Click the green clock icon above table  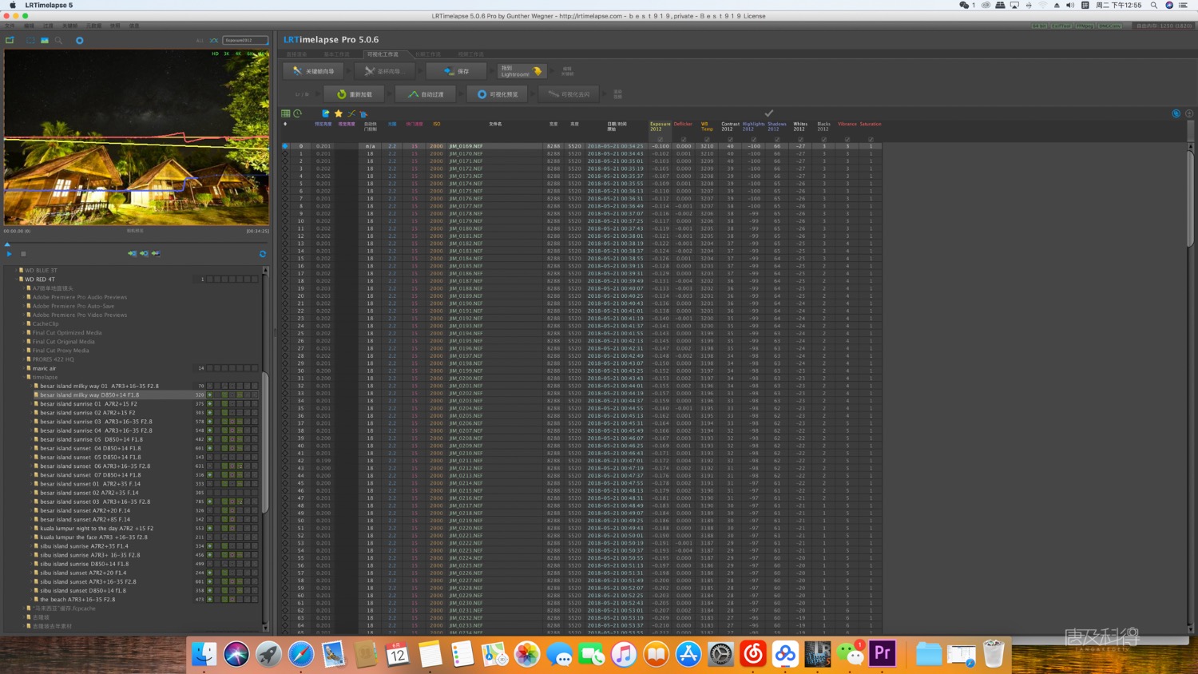(x=297, y=113)
